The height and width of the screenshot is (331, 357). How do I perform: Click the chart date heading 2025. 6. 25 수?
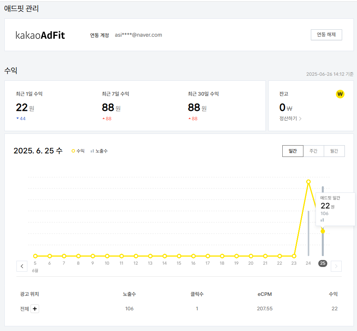(x=38, y=151)
